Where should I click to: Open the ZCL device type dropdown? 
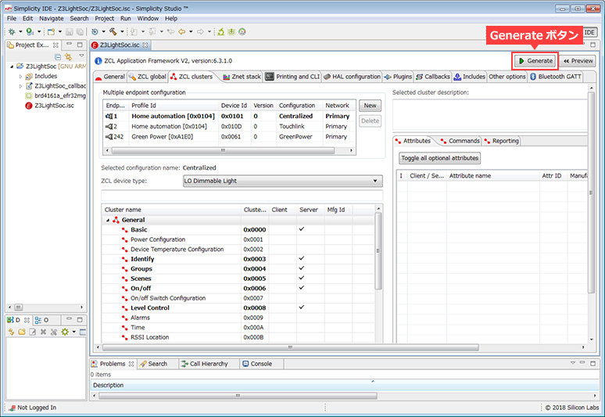tap(375, 181)
